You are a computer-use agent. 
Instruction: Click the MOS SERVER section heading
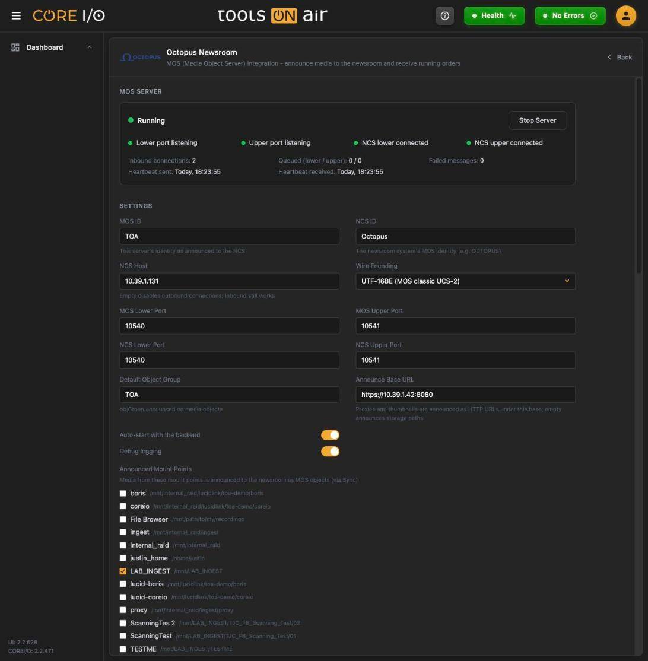point(141,91)
